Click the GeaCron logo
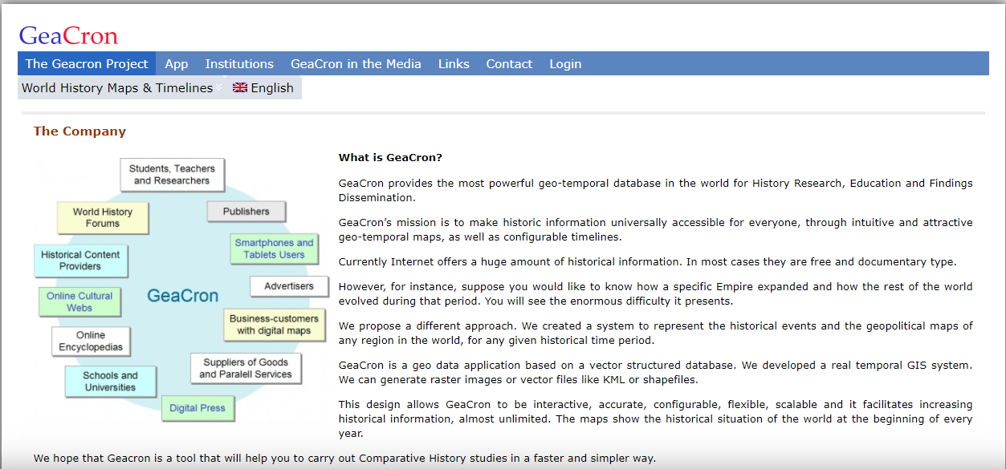 coord(68,35)
